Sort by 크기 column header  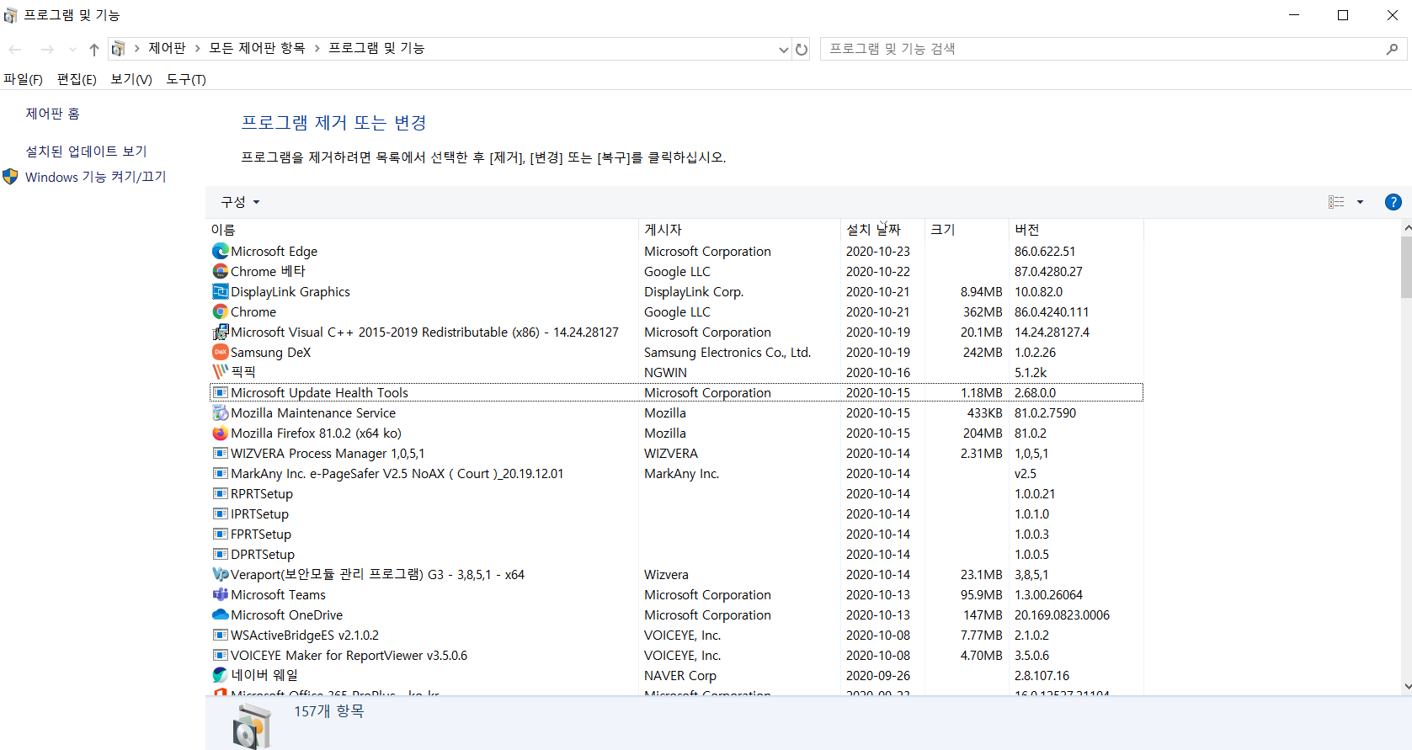point(967,229)
